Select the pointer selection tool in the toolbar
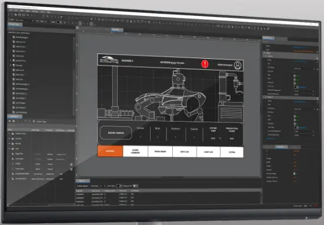Viewport: 324px width, 225px height. 61,18
